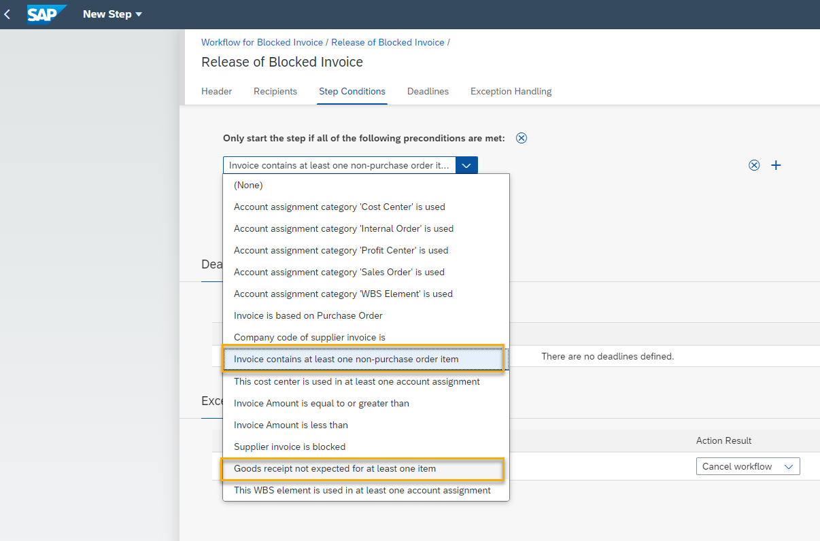Select Invoice is based on Purchase Order
Image resolution: width=820 pixels, height=541 pixels.
pos(308,315)
